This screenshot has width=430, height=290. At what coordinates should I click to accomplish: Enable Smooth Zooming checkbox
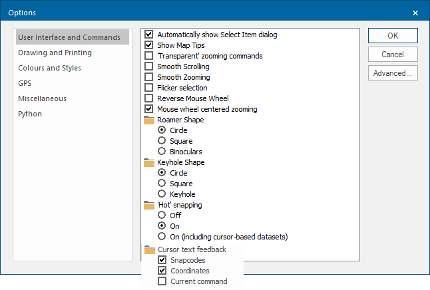tap(149, 77)
